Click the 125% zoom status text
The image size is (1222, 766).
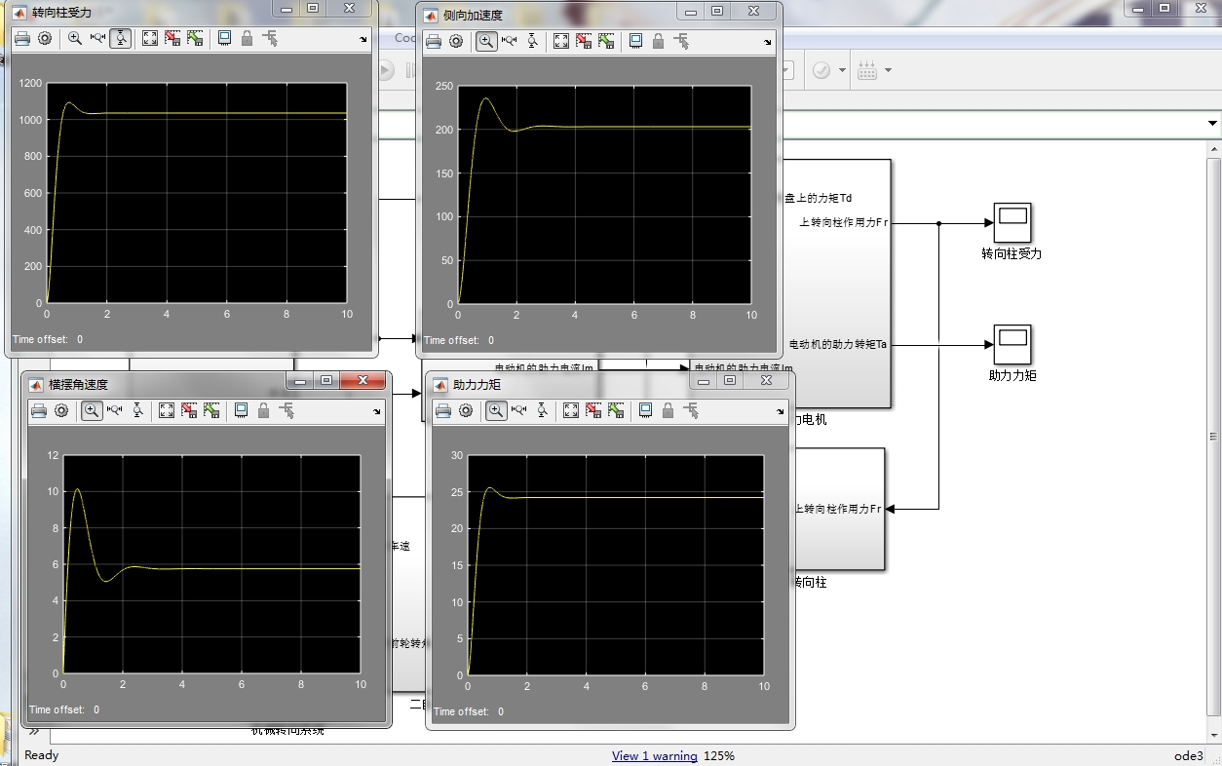(719, 755)
